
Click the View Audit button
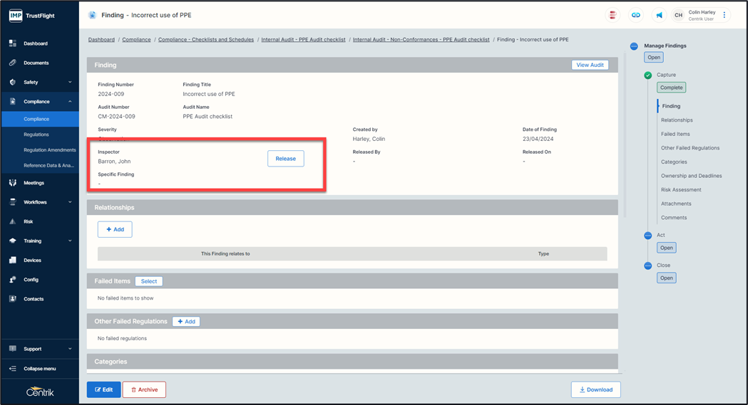[590, 65]
